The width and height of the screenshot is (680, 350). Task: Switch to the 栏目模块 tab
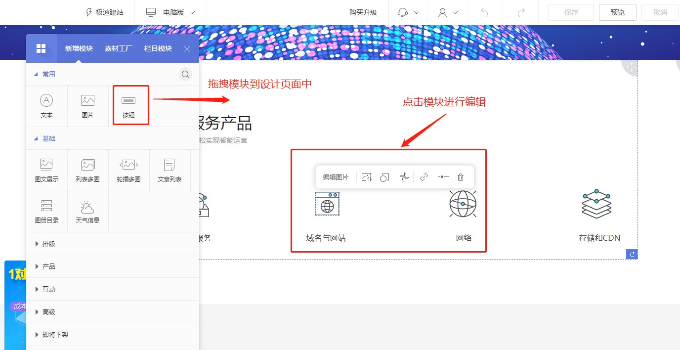[x=158, y=48]
